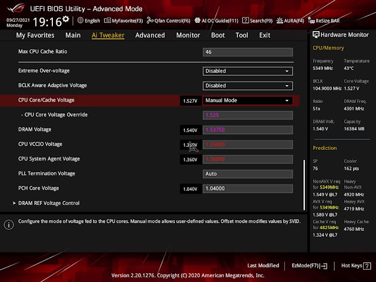Viewport: 376px width, 282px height.
Task: Click the PCH Core Voltage input field
Action: point(248,189)
